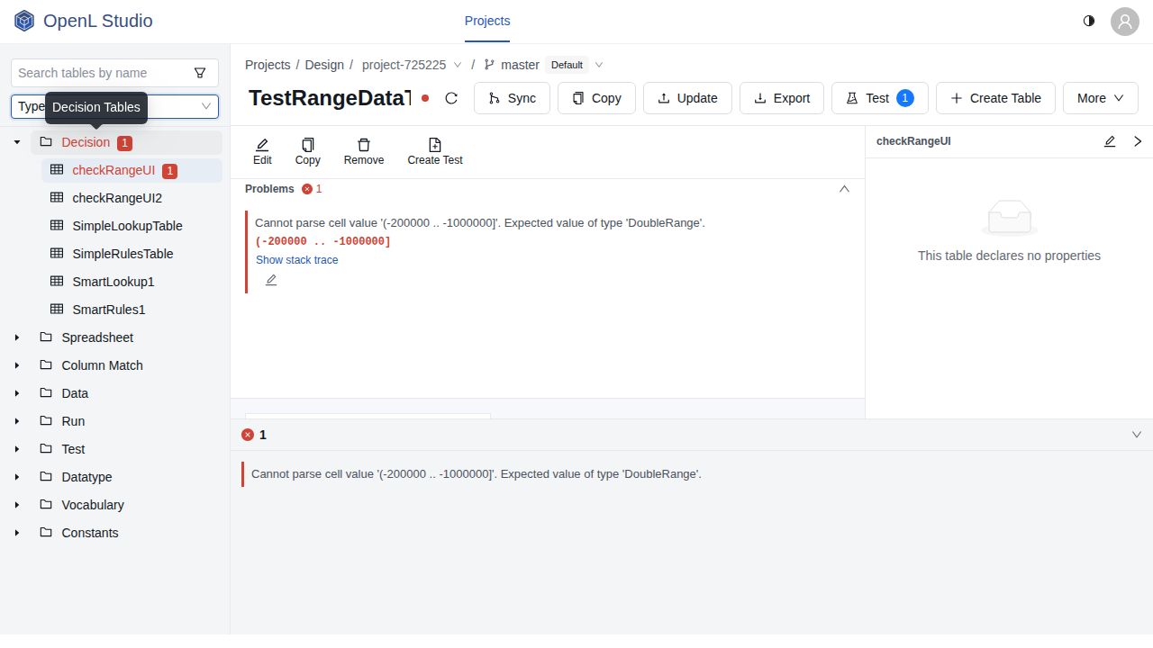Collapse the bottom errors panel chevron

click(1137, 435)
